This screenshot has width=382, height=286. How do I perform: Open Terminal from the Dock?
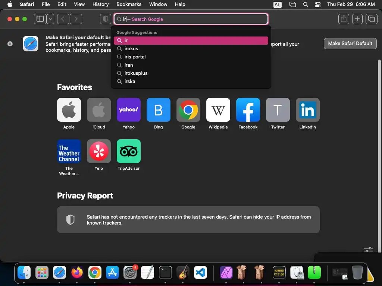(x=165, y=272)
